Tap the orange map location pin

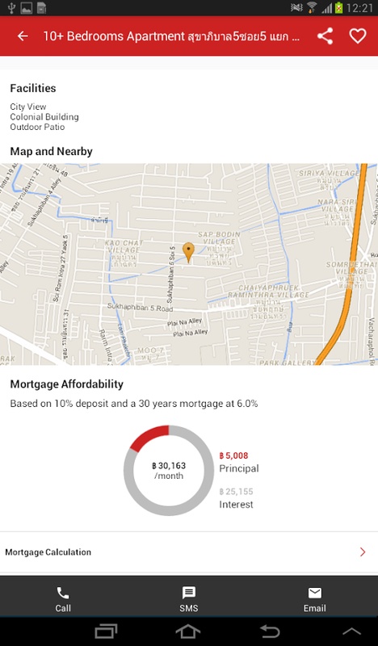[x=188, y=252]
